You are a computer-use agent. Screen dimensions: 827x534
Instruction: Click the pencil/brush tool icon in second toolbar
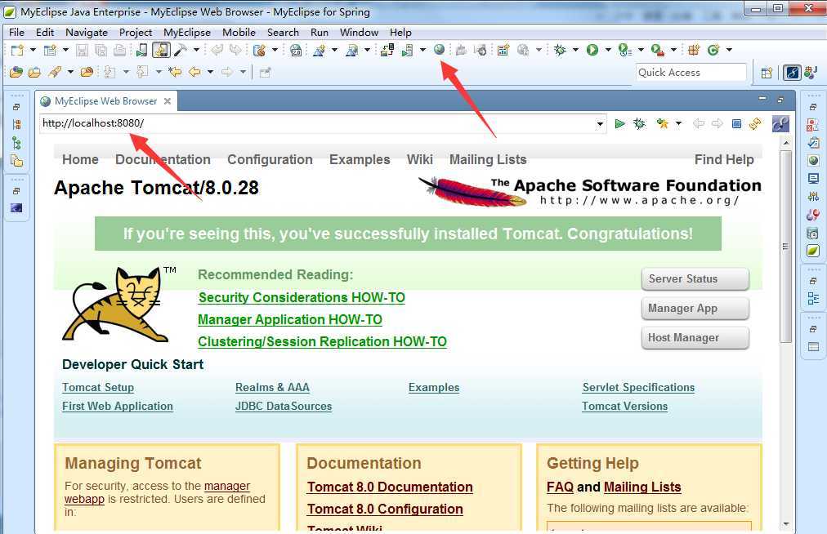coord(55,72)
